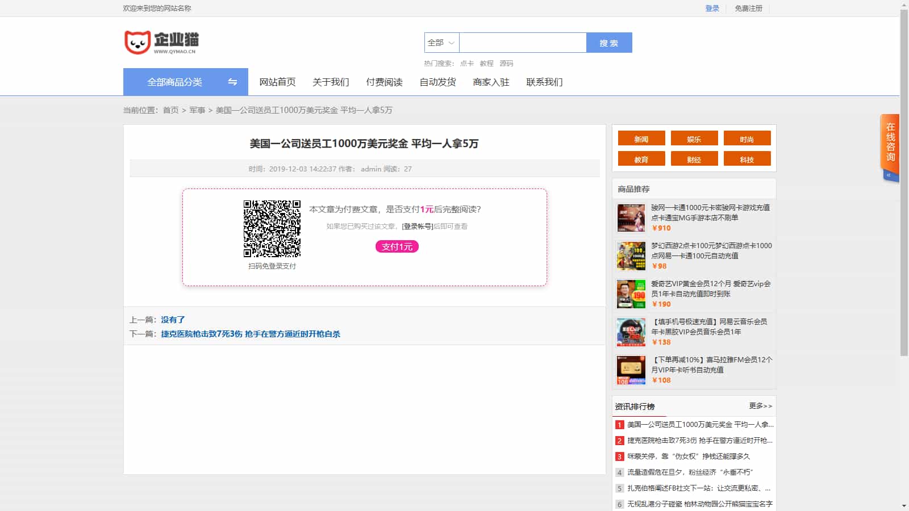Screen dimensions: 909x511
Task: Click the 企业猫 cat logo
Action: click(x=161, y=43)
